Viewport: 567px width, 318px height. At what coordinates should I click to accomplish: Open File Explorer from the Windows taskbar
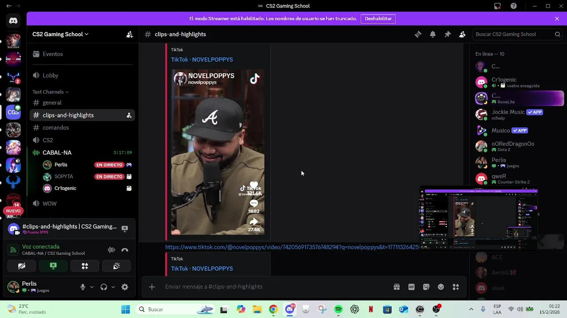click(x=257, y=310)
